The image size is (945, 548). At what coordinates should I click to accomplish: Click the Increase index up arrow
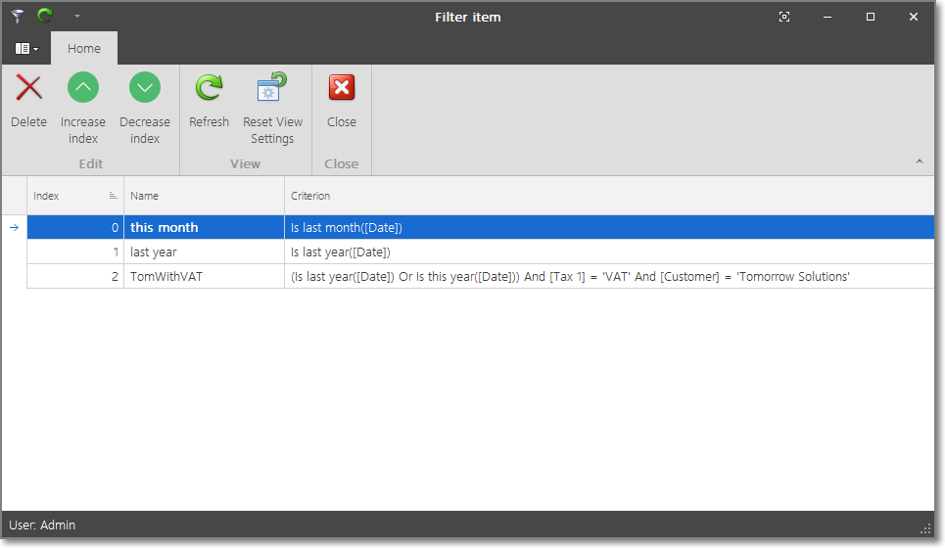point(83,88)
